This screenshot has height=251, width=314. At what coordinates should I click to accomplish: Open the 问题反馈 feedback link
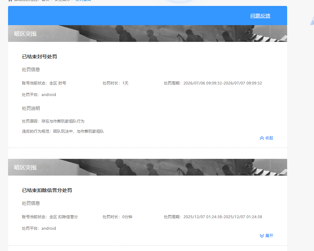coord(260,16)
